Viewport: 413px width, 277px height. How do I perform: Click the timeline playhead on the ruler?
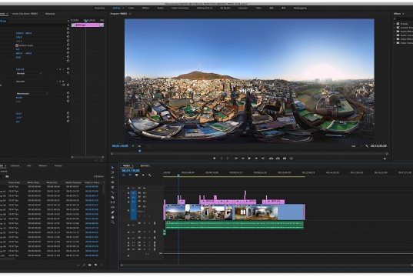[x=178, y=175]
